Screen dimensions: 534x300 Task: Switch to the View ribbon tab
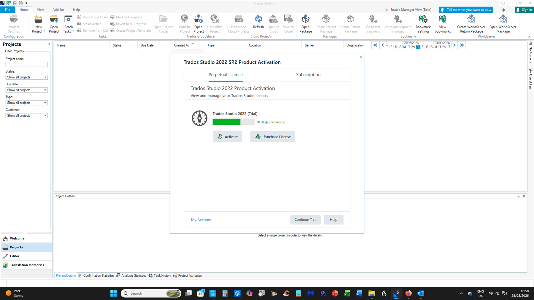coord(40,10)
